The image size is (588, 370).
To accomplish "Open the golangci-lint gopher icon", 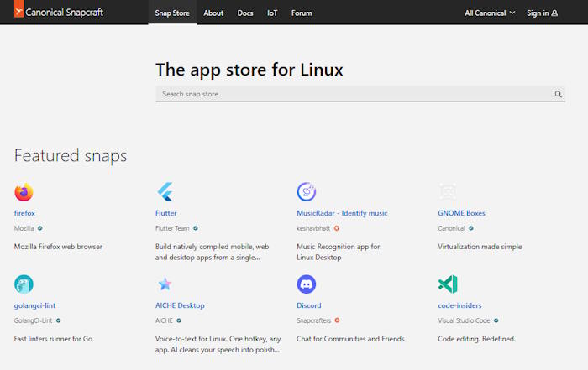I will [x=24, y=284].
